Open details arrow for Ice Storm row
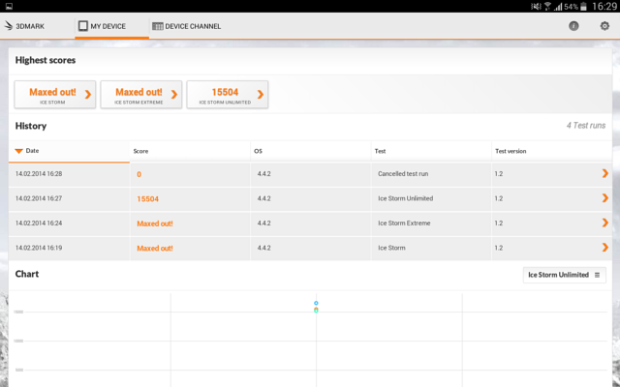Image resolution: width=620 pixels, height=387 pixels. [604, 248]
